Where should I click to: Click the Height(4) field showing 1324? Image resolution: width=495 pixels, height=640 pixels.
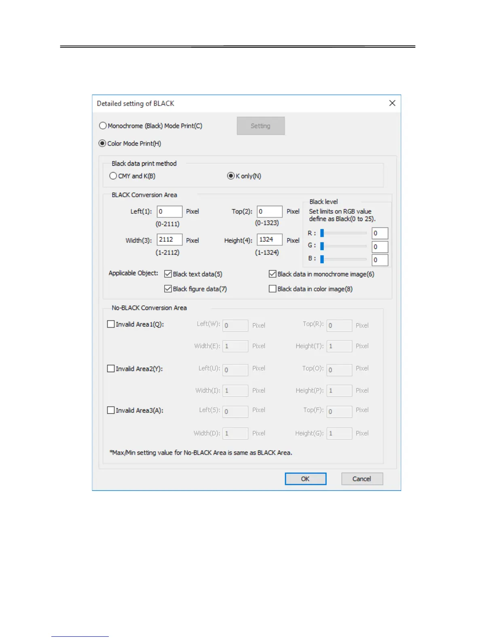(x=269, y=240)
